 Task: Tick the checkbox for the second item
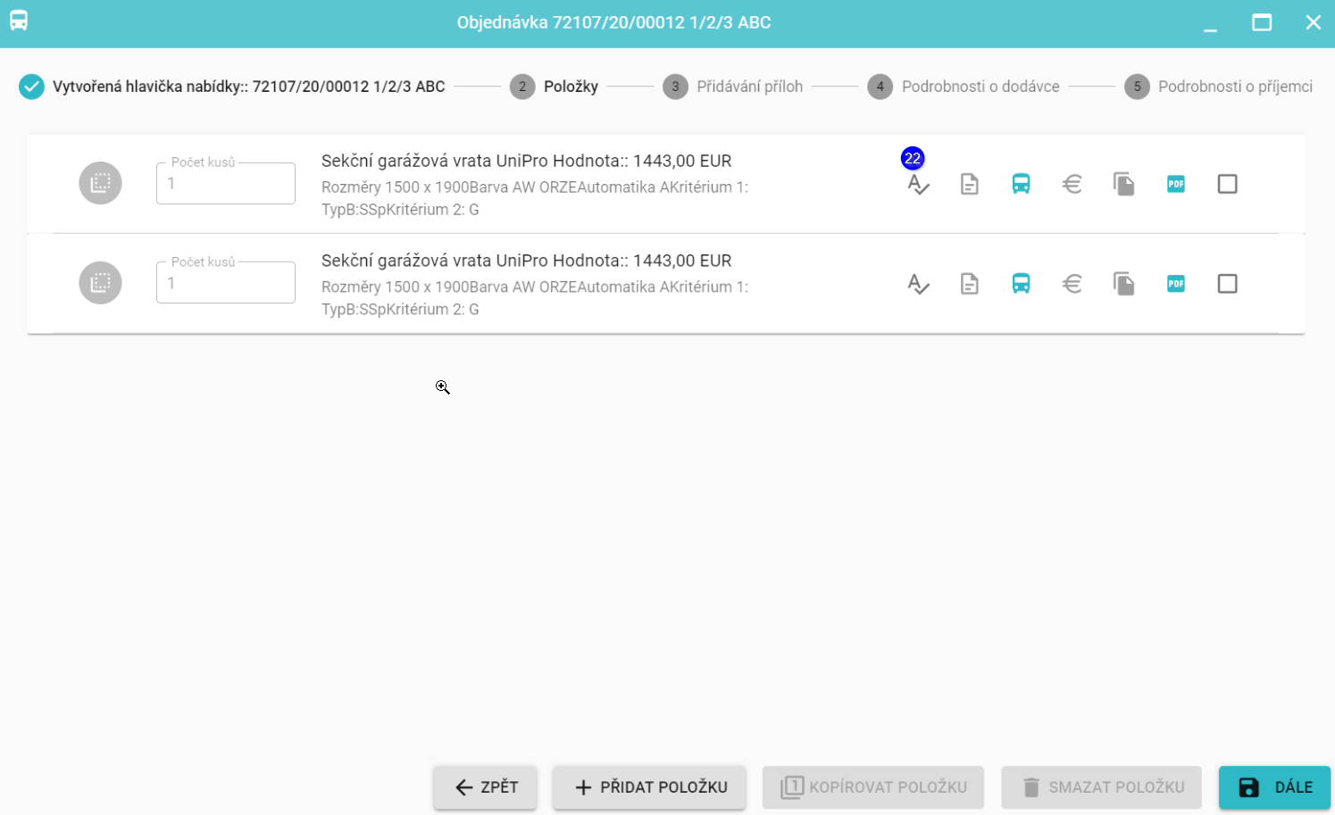(x=1227, y=284)
